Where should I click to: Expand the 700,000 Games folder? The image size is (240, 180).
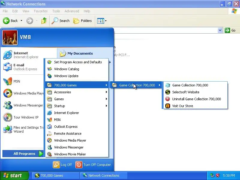(77, 85)
